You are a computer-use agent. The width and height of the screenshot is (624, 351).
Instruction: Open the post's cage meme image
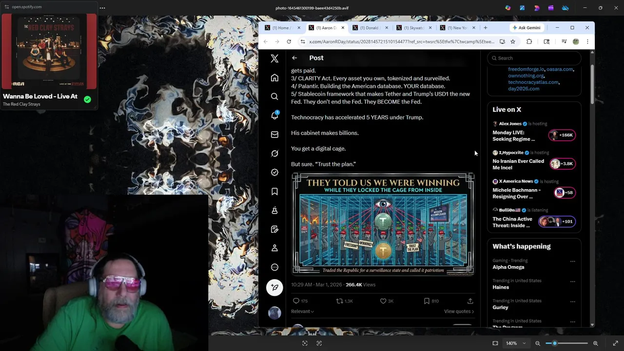[383, 224]
